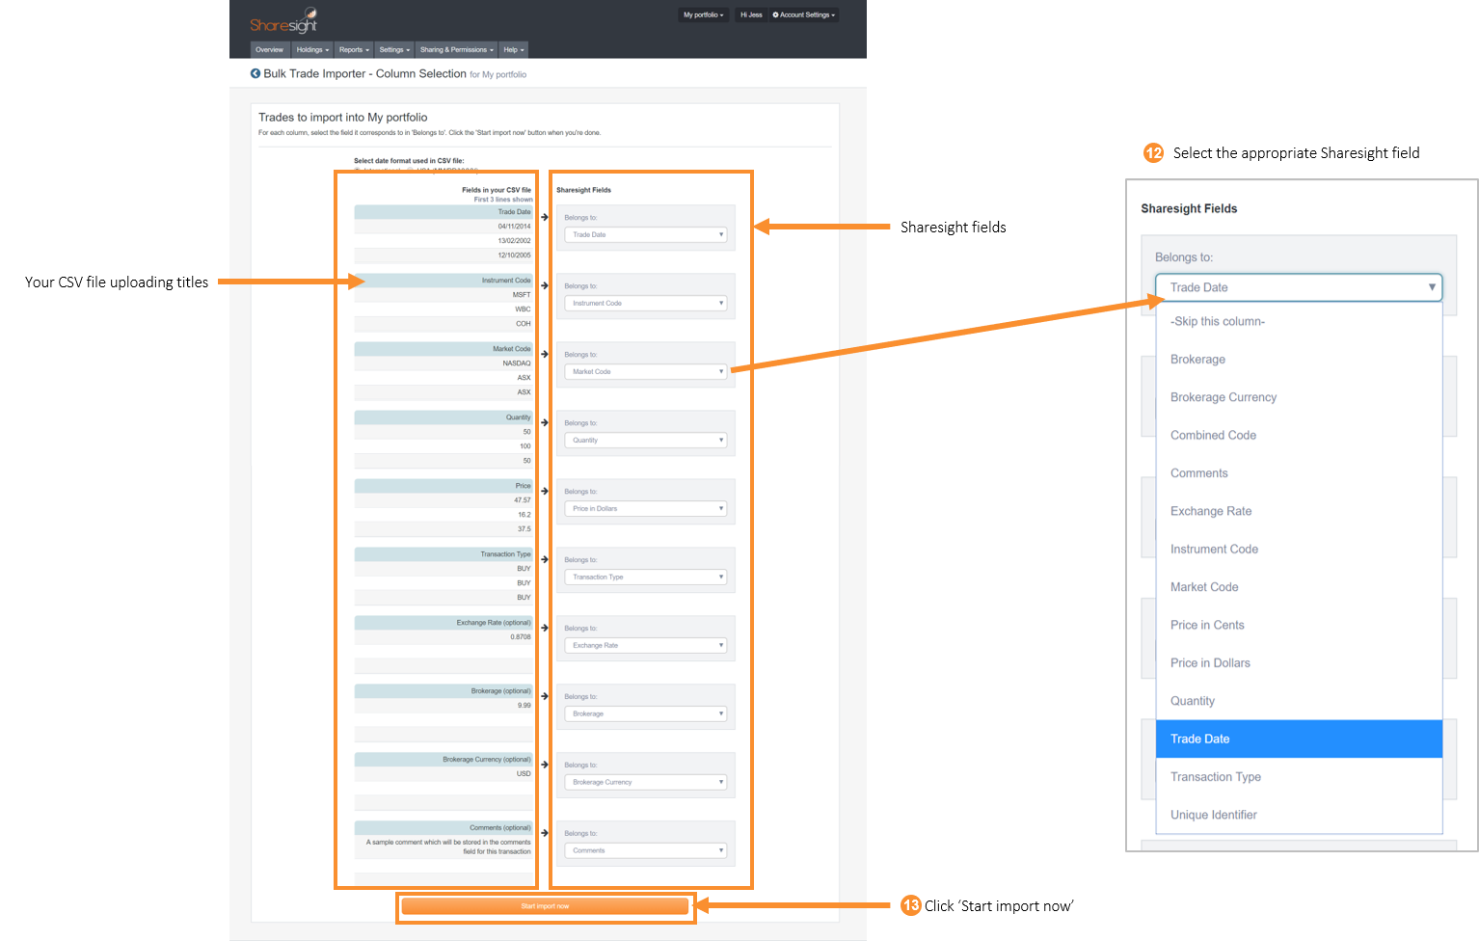Open the Account Settings menu

tap(804, 14)
